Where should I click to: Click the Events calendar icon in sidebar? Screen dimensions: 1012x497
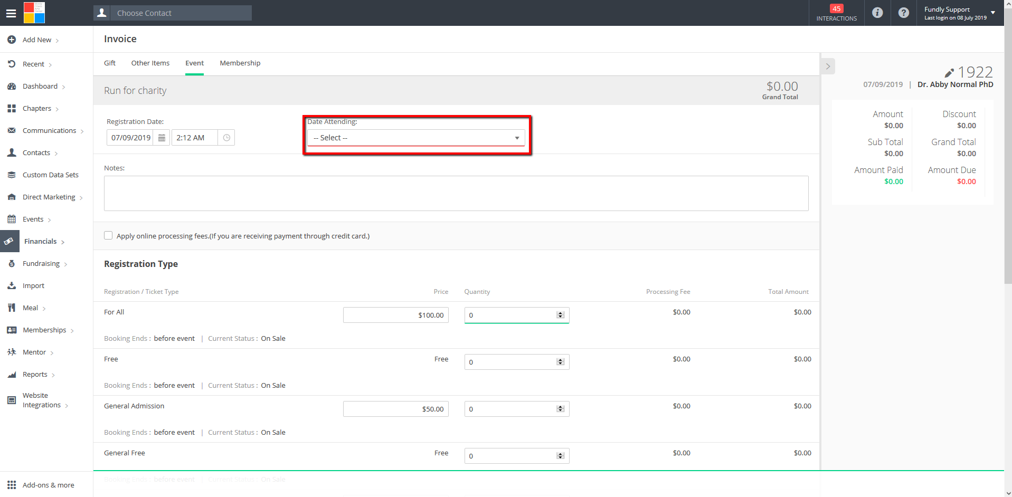12,219
